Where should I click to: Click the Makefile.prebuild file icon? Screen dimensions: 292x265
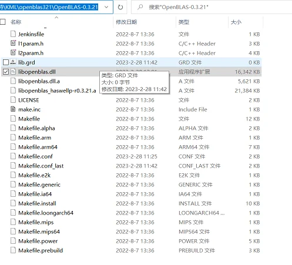(x=13, y=250)
